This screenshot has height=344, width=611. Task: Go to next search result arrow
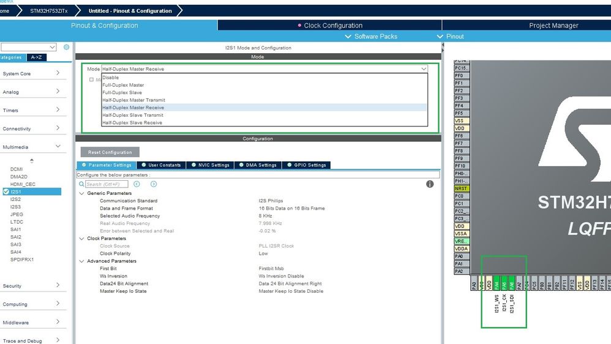154,184
